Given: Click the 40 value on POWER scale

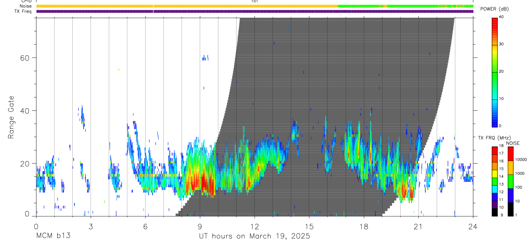Looking at the screenshot, I should coord(502,16).
